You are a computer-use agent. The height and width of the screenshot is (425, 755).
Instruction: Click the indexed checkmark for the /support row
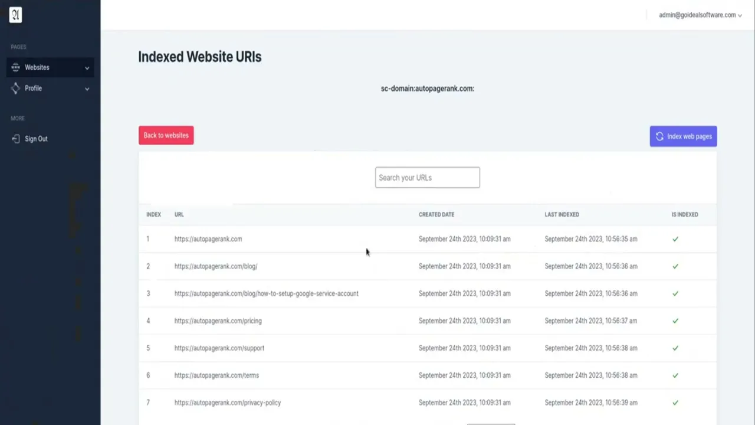pos(675,348)
